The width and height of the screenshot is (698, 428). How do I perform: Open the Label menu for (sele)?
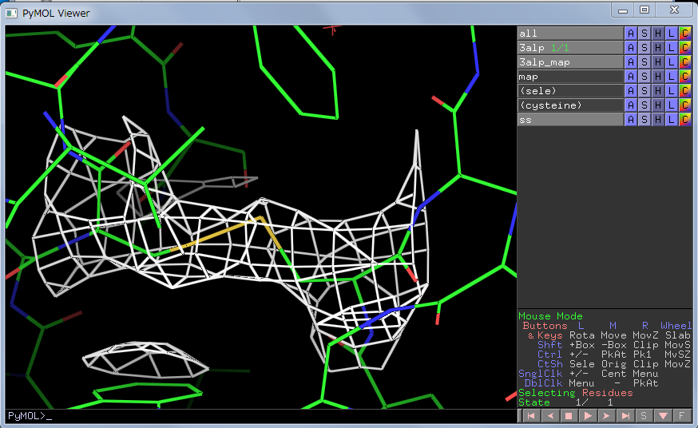(x=671, y=91)
